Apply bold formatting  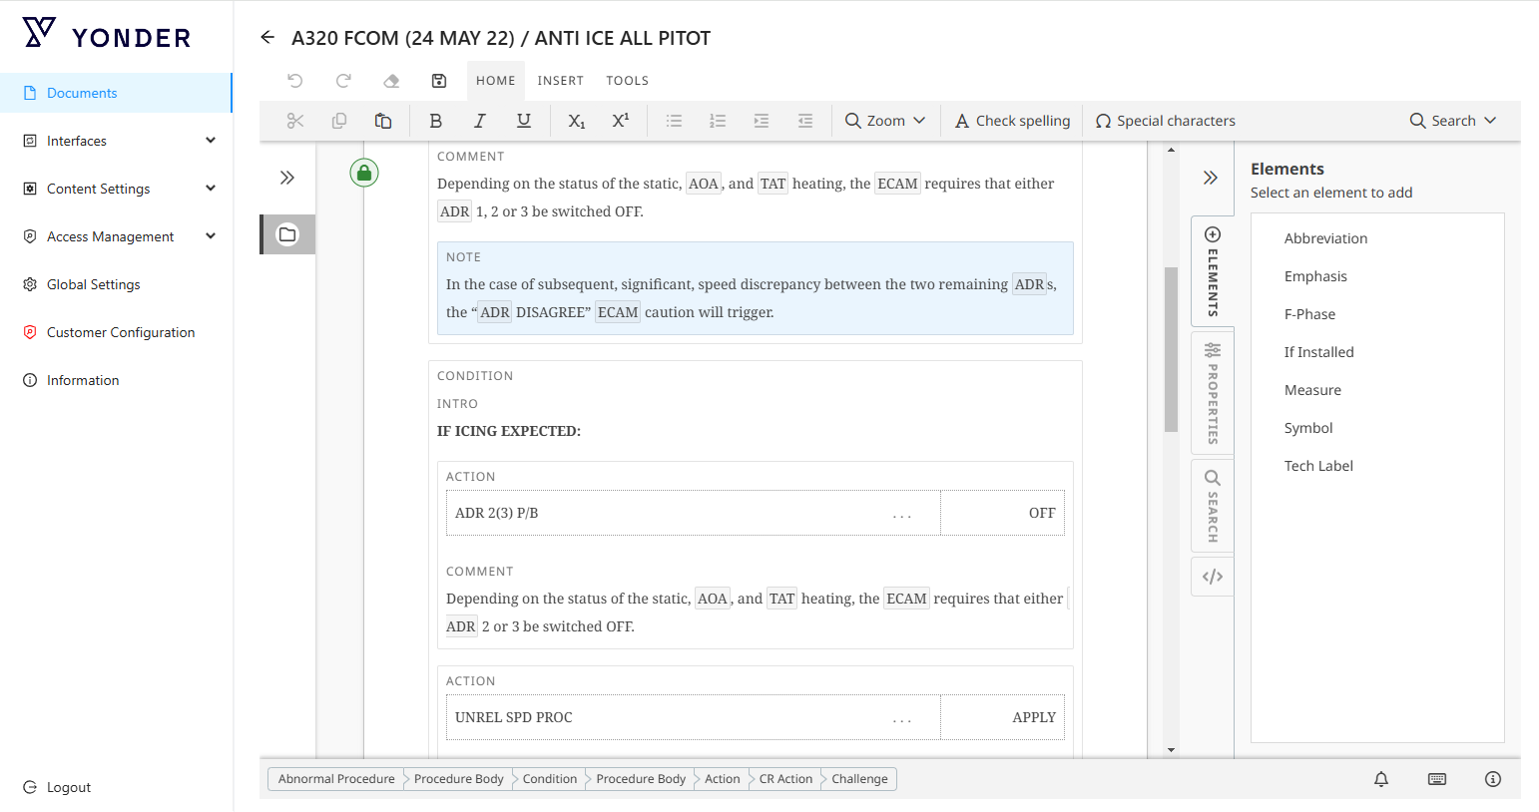coord(435,121)
